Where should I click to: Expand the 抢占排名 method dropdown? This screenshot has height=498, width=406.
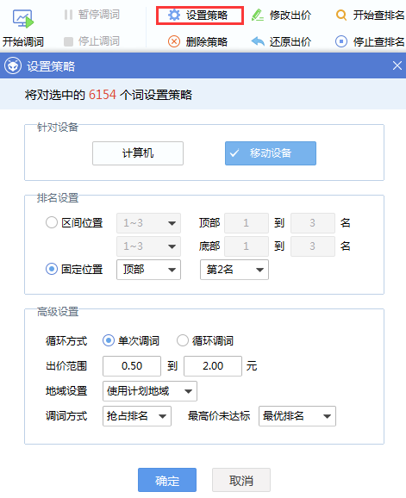point(137,416)
